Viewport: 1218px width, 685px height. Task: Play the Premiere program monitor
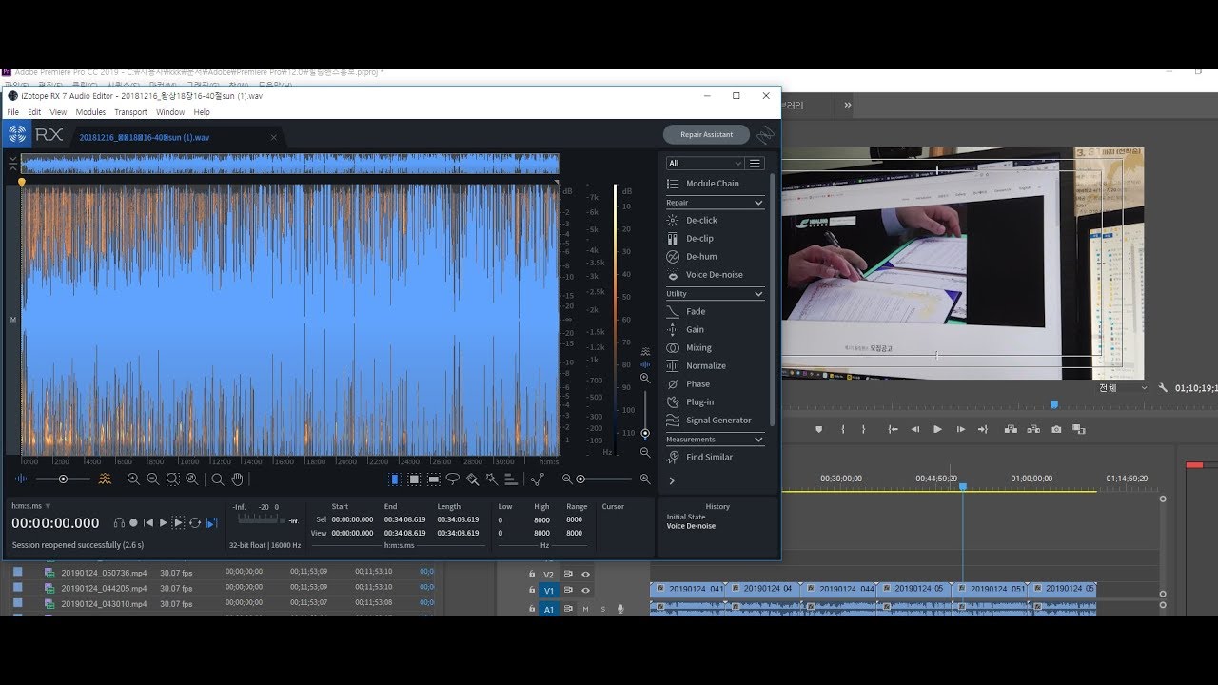coord(937,429)
